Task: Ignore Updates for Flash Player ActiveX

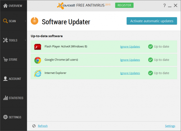Action: click(130, 47)
